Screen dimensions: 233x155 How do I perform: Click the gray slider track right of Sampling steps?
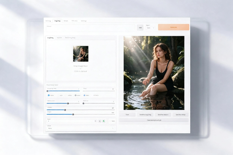pyautogui.click(x=99, y=91)
